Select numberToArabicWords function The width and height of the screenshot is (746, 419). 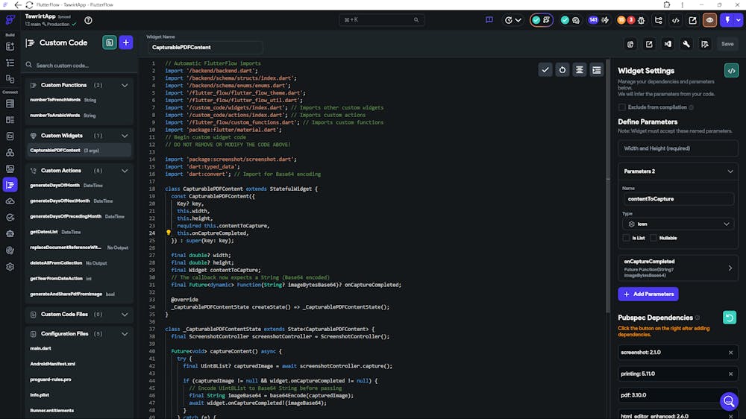54,116
